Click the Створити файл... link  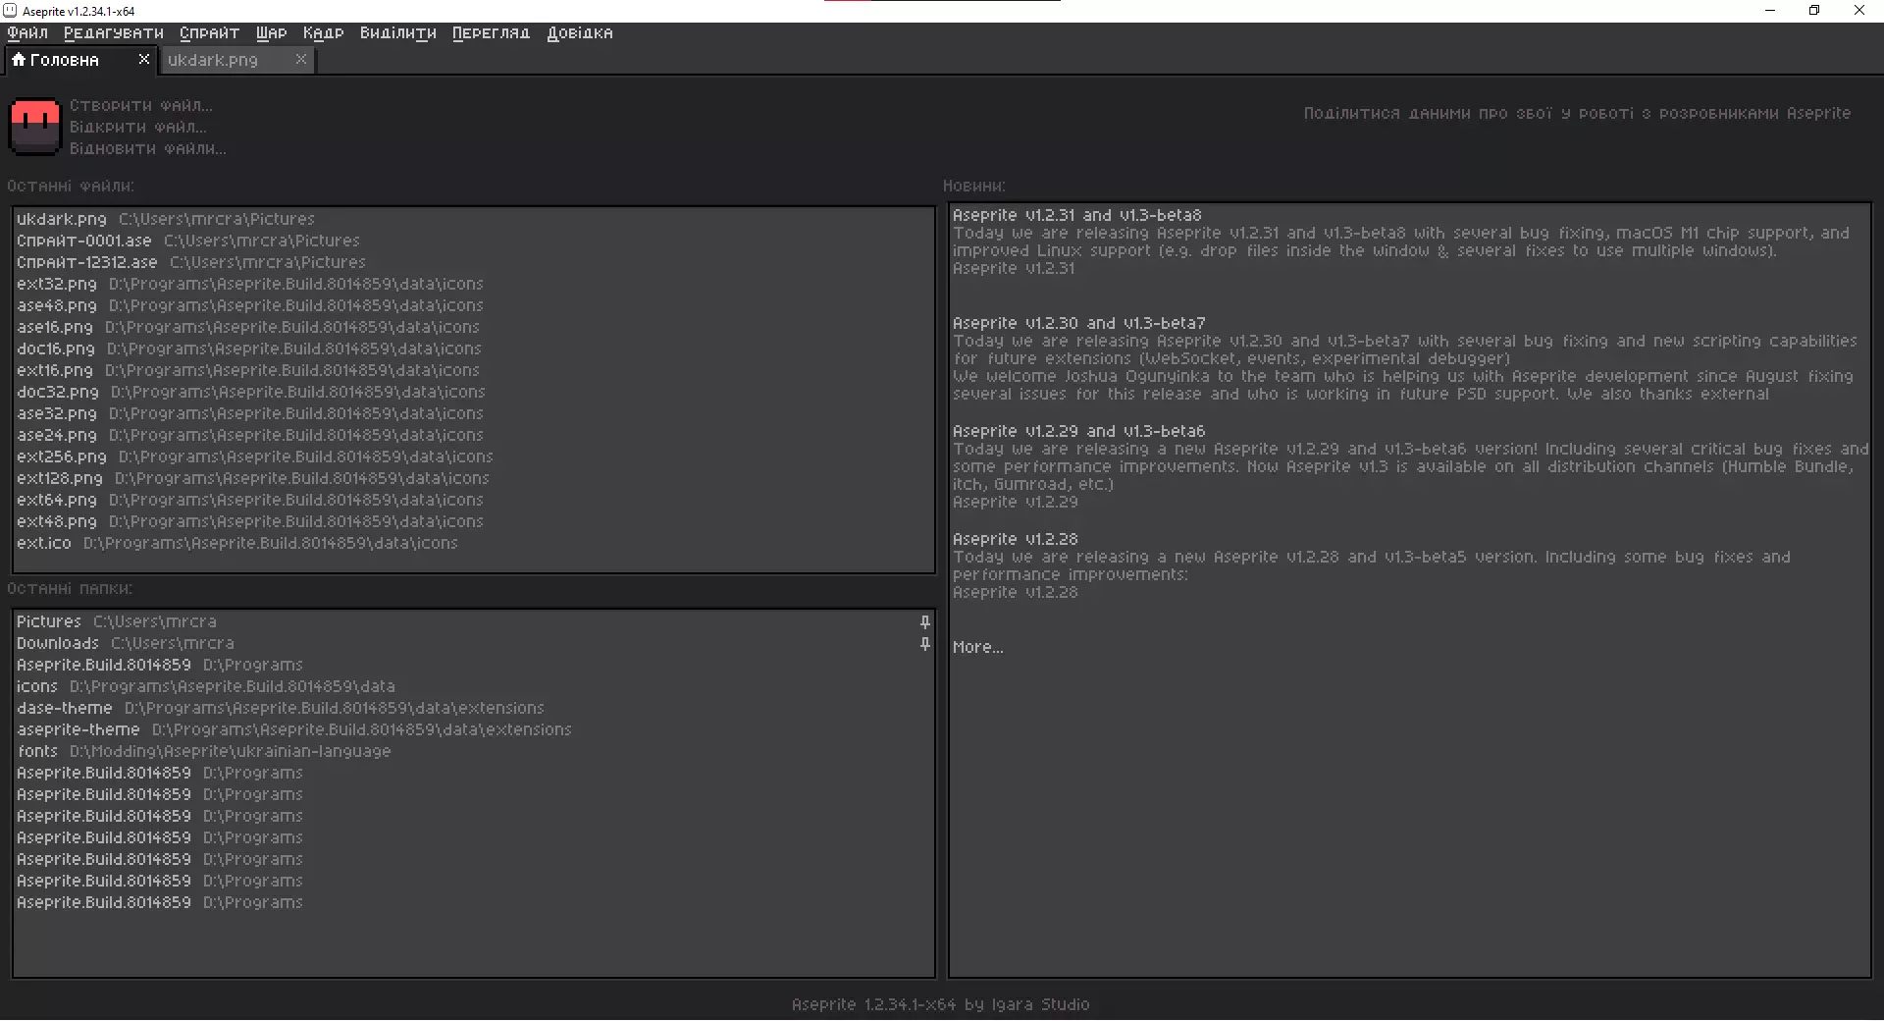[141, 106]
